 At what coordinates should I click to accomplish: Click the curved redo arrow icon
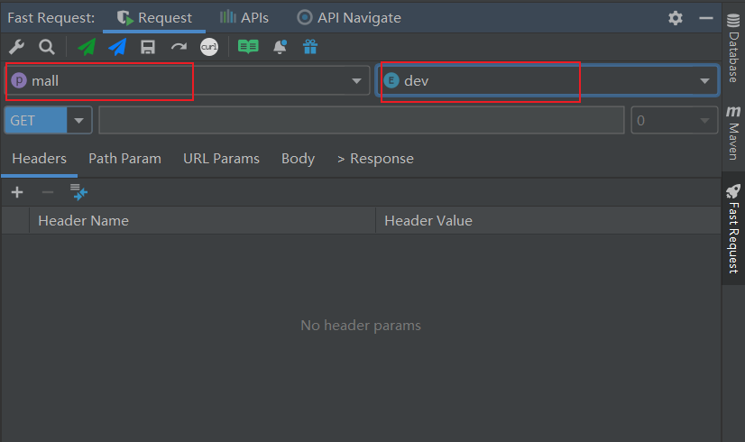(179, 47)
